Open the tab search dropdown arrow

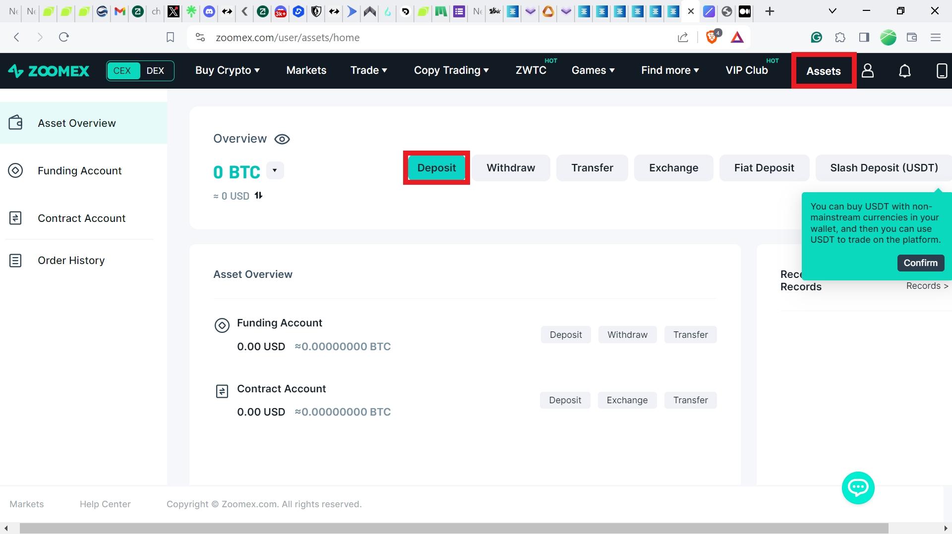coord(833,11)
